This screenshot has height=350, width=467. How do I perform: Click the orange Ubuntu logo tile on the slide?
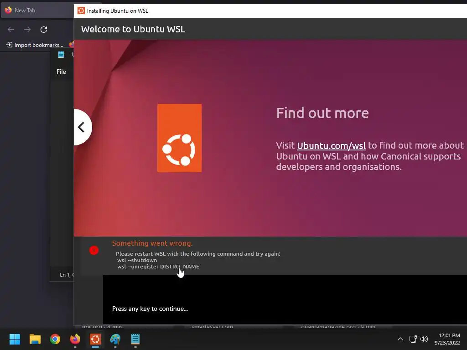(179, 138)
